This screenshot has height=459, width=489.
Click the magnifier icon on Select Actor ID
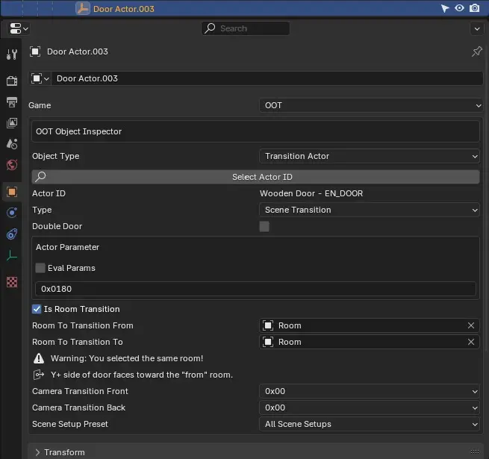point(40,176)
